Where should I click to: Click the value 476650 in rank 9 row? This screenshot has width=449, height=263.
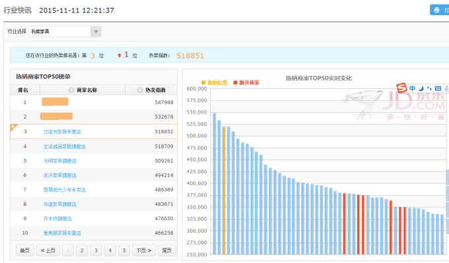point(164,218)
